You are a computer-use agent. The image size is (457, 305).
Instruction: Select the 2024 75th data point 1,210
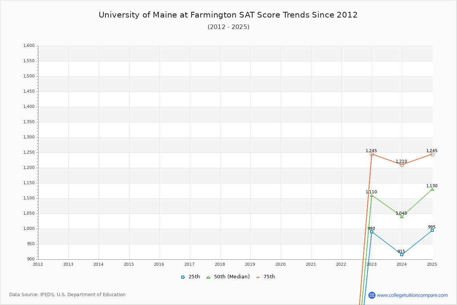tap(402, 165)
